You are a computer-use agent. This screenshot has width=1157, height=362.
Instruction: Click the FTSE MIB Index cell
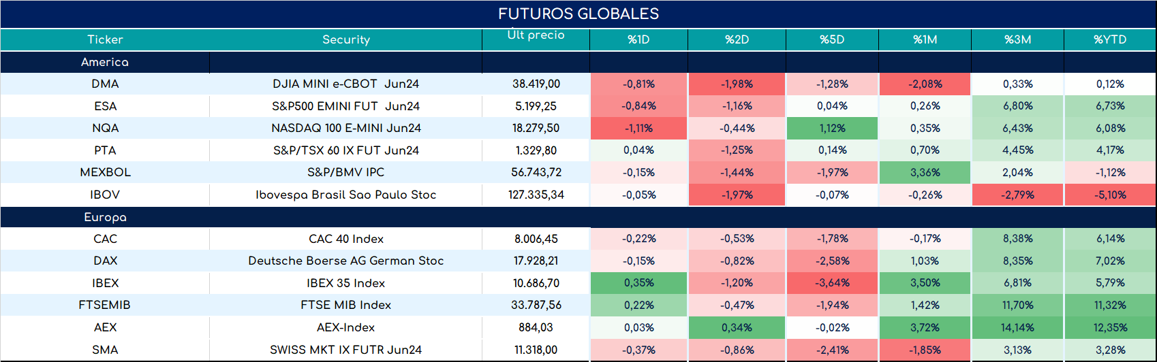[x=345, y=305]
